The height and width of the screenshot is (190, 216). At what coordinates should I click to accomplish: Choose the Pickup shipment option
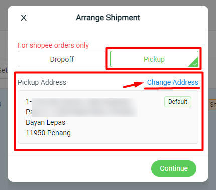(154, 59)
